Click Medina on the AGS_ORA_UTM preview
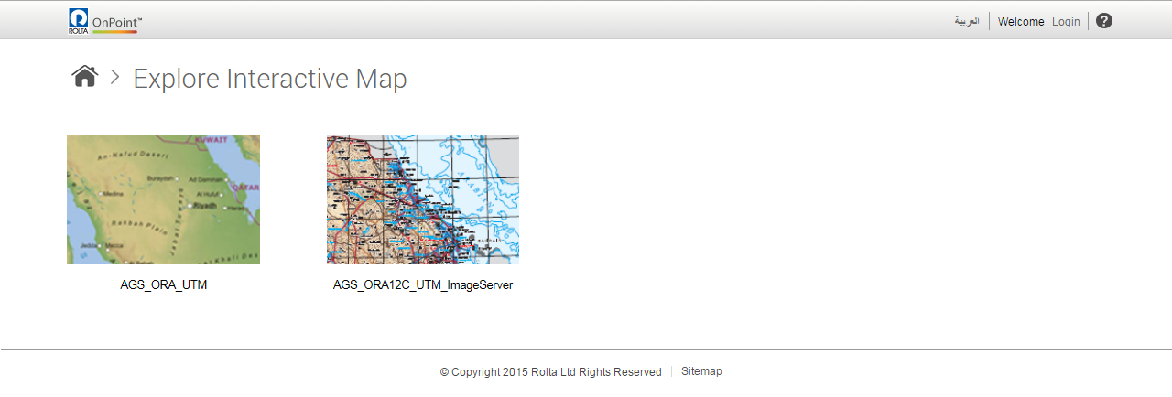 (x=113, y=194)
